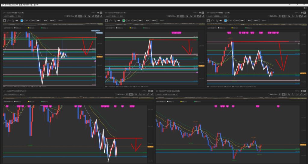
Task: Open chart settings list icon in weekly chart
Action: (x=76, y=16)
